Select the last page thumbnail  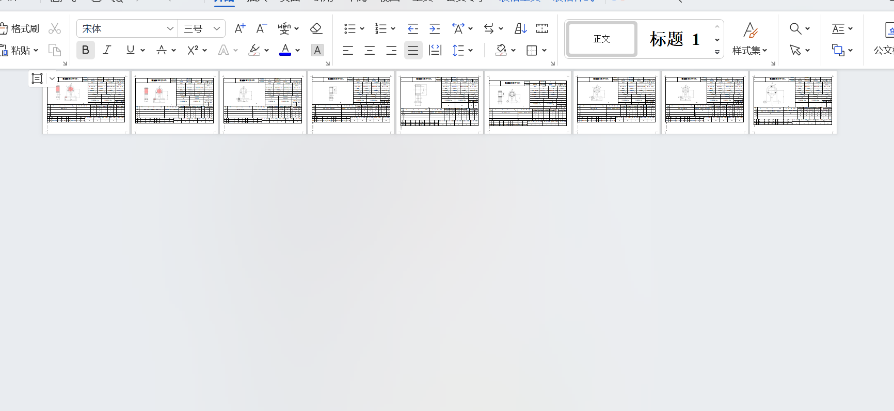coord(793,102)
